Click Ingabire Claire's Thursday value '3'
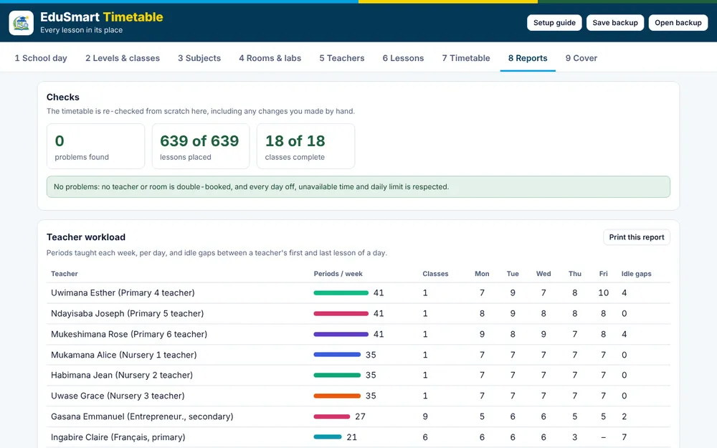Image resolution: width=717 pixels, height=448 pixels. click(575, 437)
